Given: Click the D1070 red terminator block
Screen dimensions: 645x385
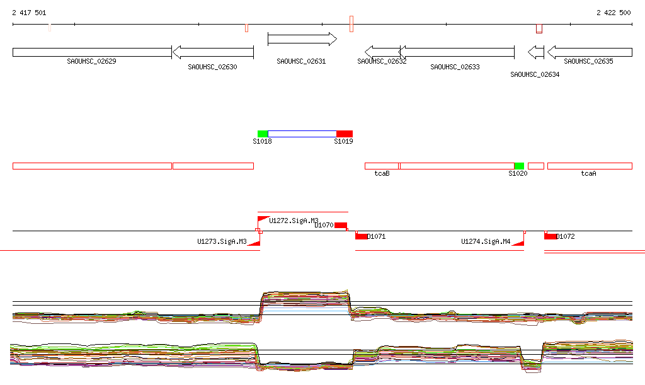Looking at the screenshot, I should pyautogui.click(x=341, y=226).
